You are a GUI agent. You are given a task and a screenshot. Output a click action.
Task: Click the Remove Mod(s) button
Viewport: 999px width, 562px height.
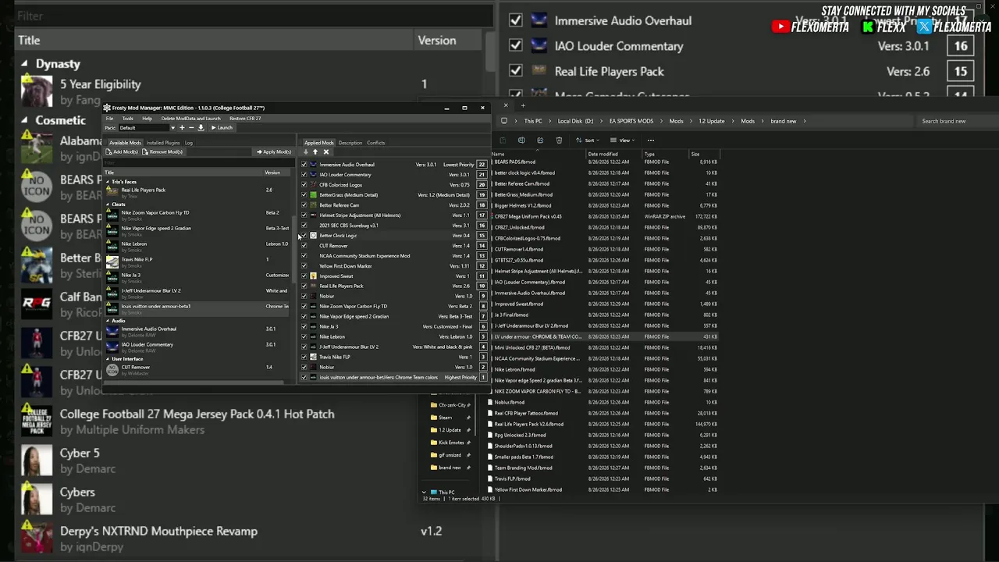(162, 152)
